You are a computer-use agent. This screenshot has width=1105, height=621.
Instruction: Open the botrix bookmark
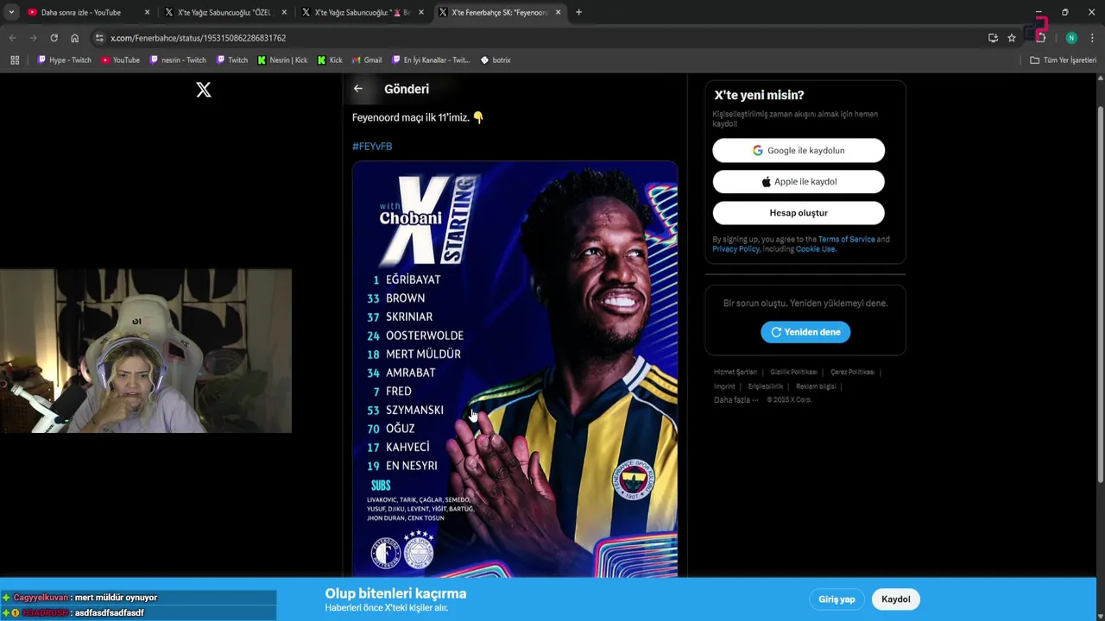coord(496,60)
